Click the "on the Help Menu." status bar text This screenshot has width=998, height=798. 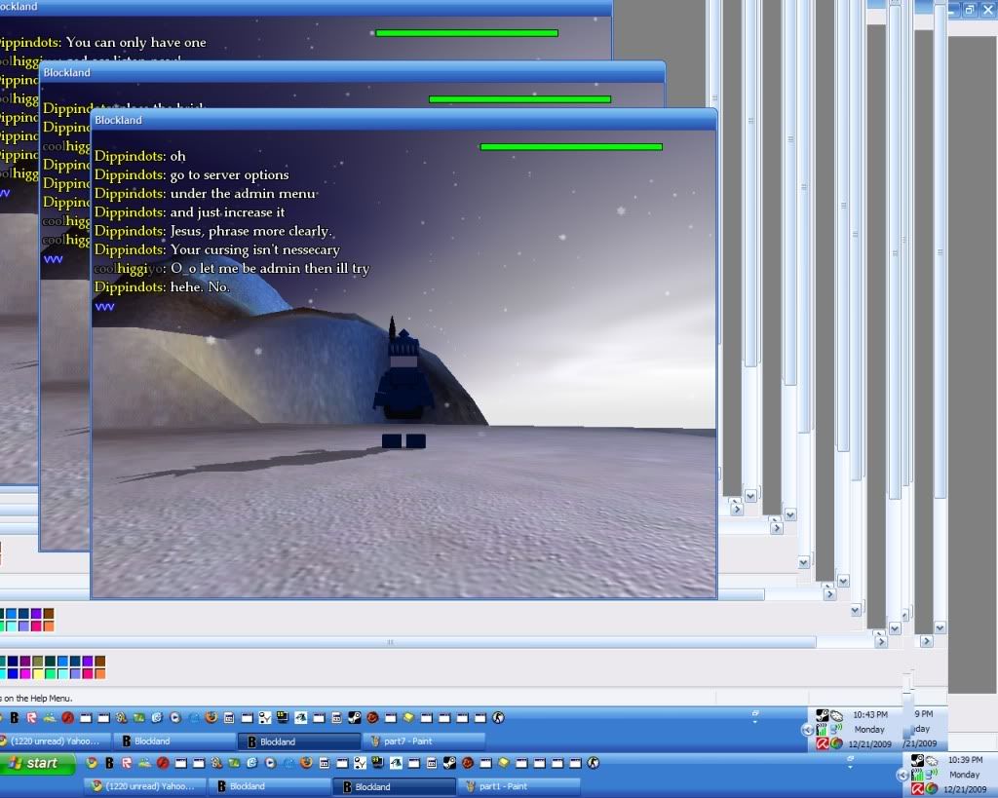[x=36, y=698]
